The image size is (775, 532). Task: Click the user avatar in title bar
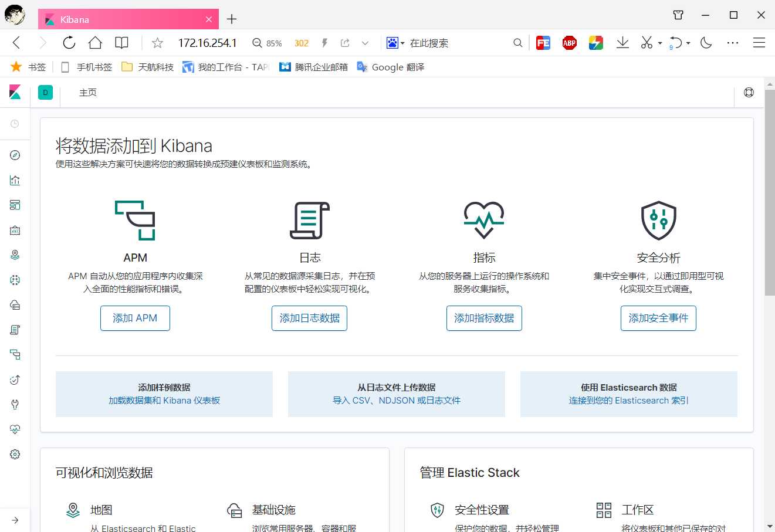pyautogui.click(x=14, y=15)
